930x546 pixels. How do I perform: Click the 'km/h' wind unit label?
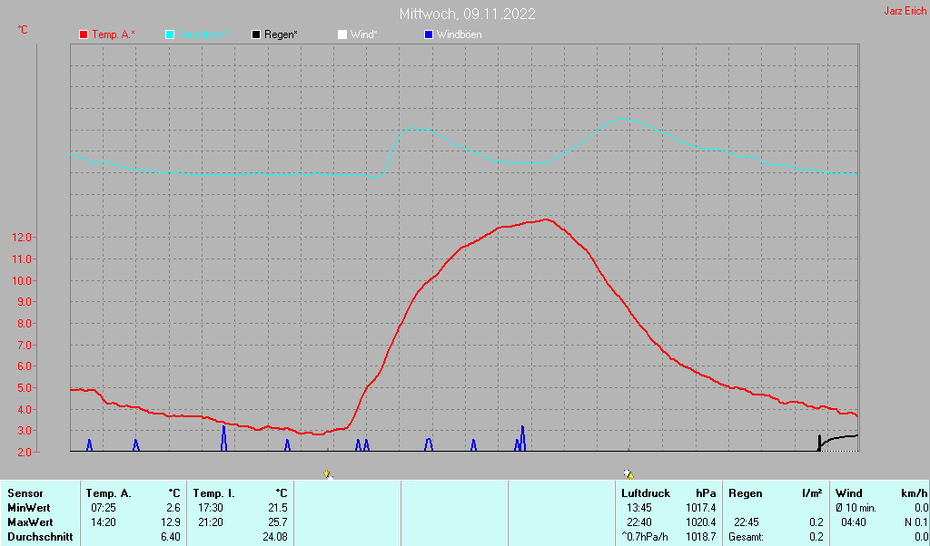tap(916, 493)
